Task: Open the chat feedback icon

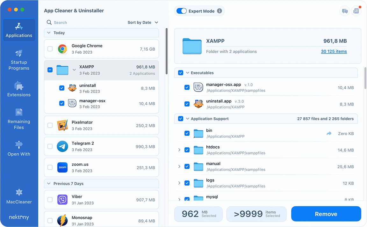Action: click(345, 11)
